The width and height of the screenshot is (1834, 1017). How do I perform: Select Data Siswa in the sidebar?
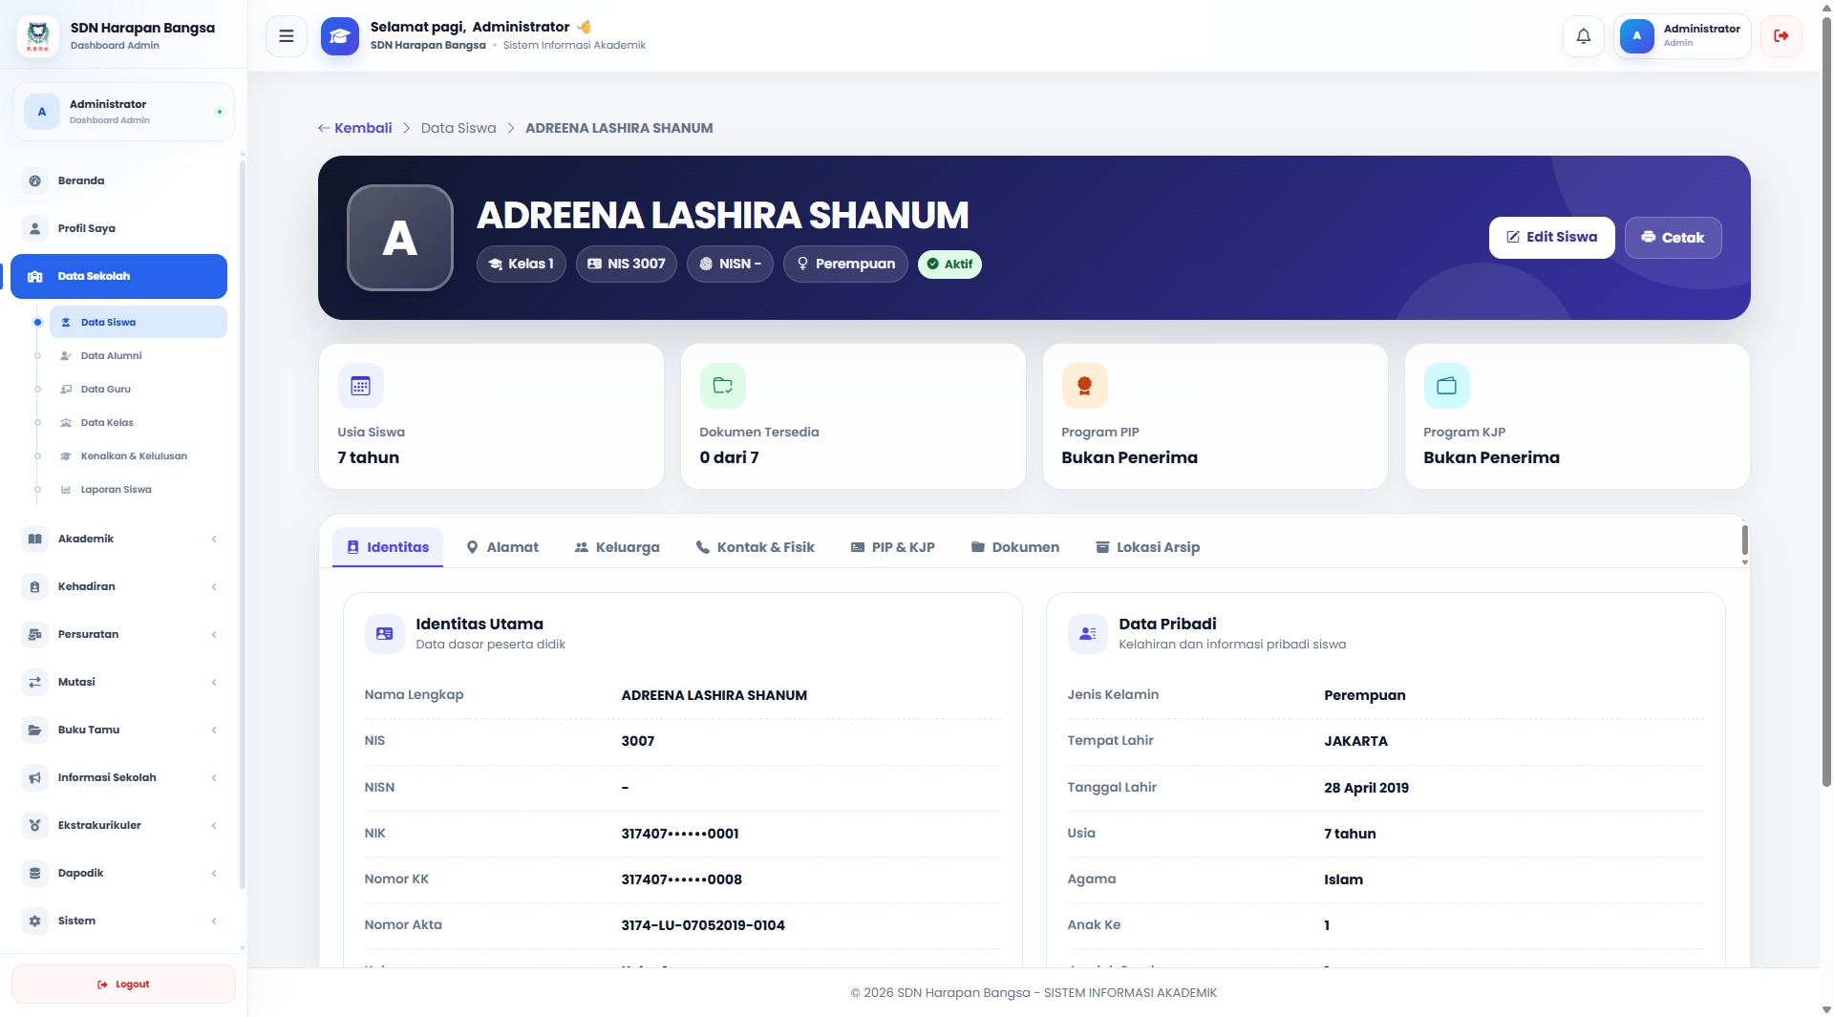[139, 322]
